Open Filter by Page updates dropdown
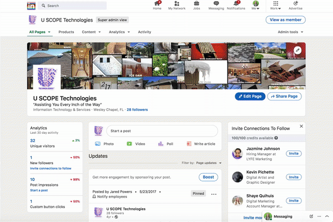Screen dimensions: 333x222 click(x=209, y=163)
